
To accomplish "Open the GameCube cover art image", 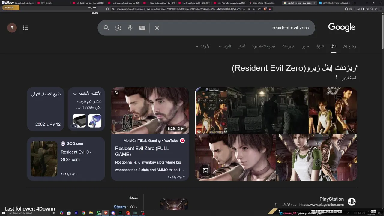I will (211, 110).
